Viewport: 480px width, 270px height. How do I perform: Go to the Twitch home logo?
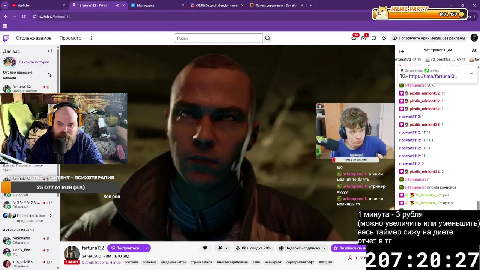[6, 38]
